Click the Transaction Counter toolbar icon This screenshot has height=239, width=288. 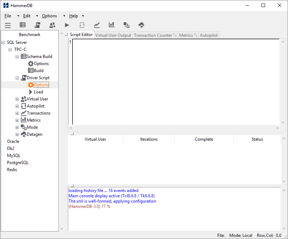click(97, 25)
